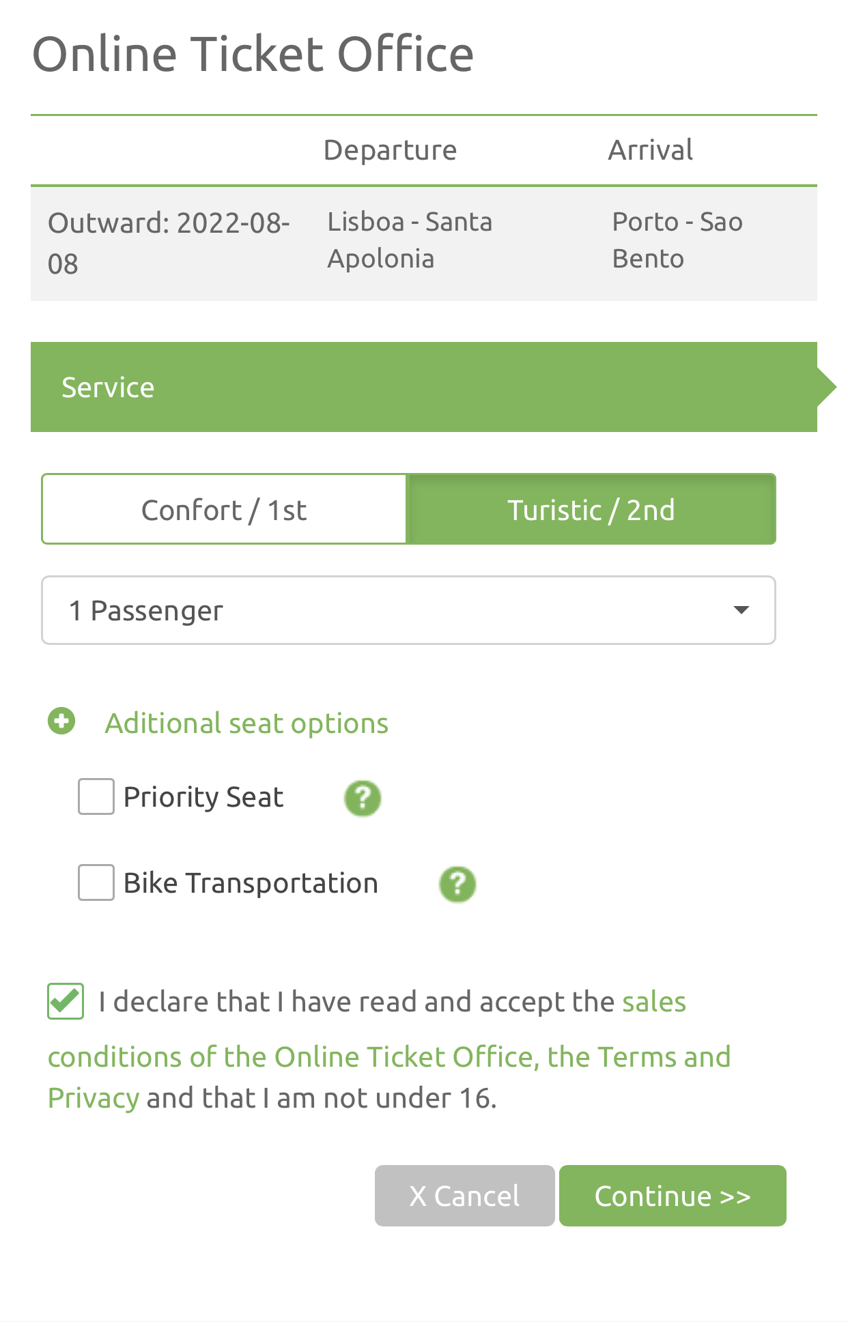Open the sales conditions link

(653, 1002)
